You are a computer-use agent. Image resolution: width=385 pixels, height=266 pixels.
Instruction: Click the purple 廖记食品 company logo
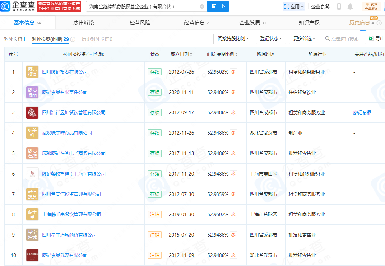(32, 92)
